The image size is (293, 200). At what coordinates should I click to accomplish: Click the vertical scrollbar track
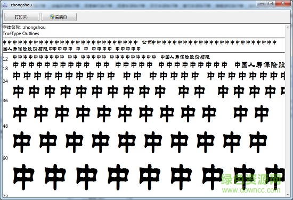point(288,111)
